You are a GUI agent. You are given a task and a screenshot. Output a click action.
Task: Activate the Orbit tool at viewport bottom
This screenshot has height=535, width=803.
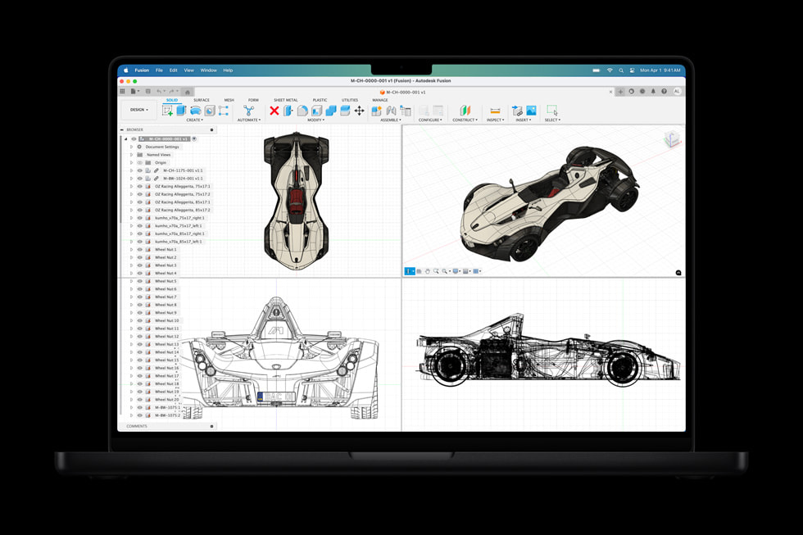point(408,270)
